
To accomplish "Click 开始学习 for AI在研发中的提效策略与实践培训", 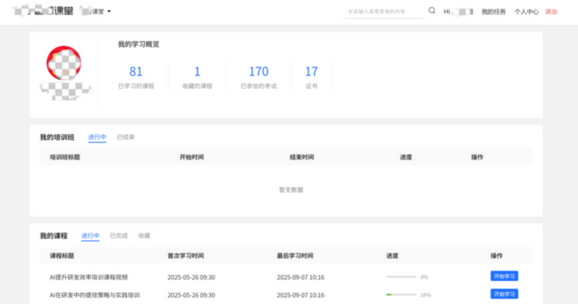I will [x=504, y=295].
